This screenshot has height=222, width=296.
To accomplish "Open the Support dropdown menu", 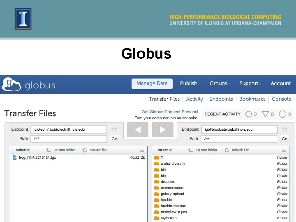I will click(x=250, y=83).
